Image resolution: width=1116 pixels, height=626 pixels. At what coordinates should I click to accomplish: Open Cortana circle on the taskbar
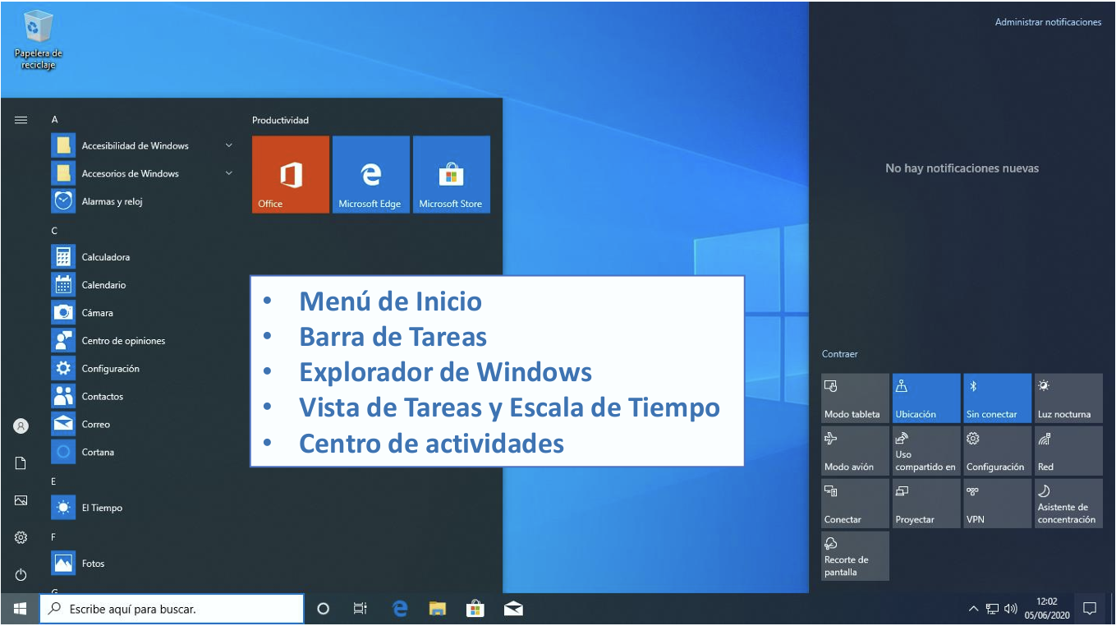tap(323, 609)
